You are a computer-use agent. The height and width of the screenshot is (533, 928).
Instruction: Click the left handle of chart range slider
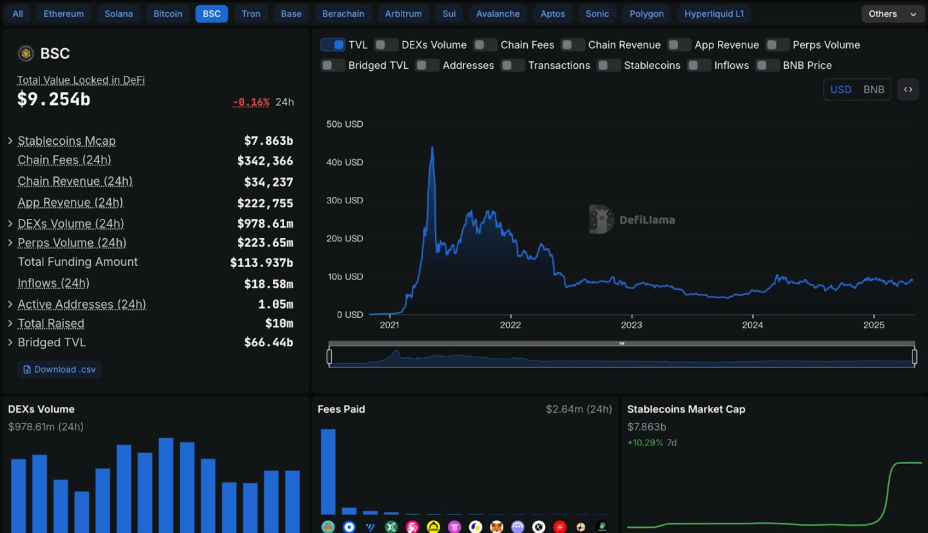(329, 356)
